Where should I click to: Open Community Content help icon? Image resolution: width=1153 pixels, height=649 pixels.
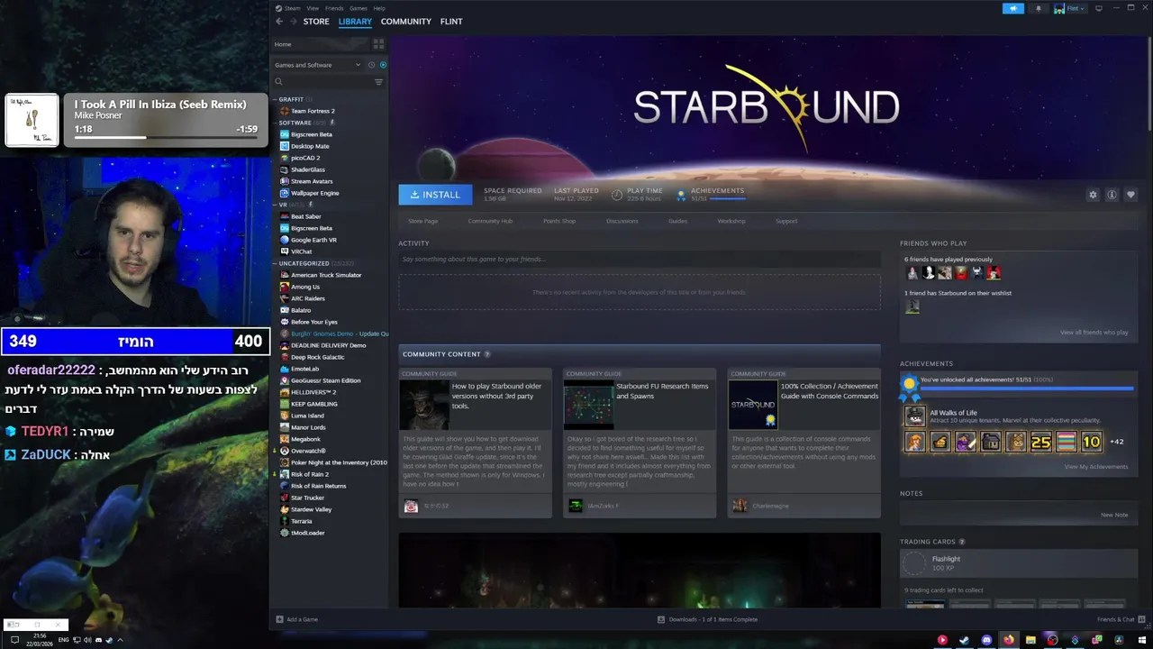(x=487, y=354)
